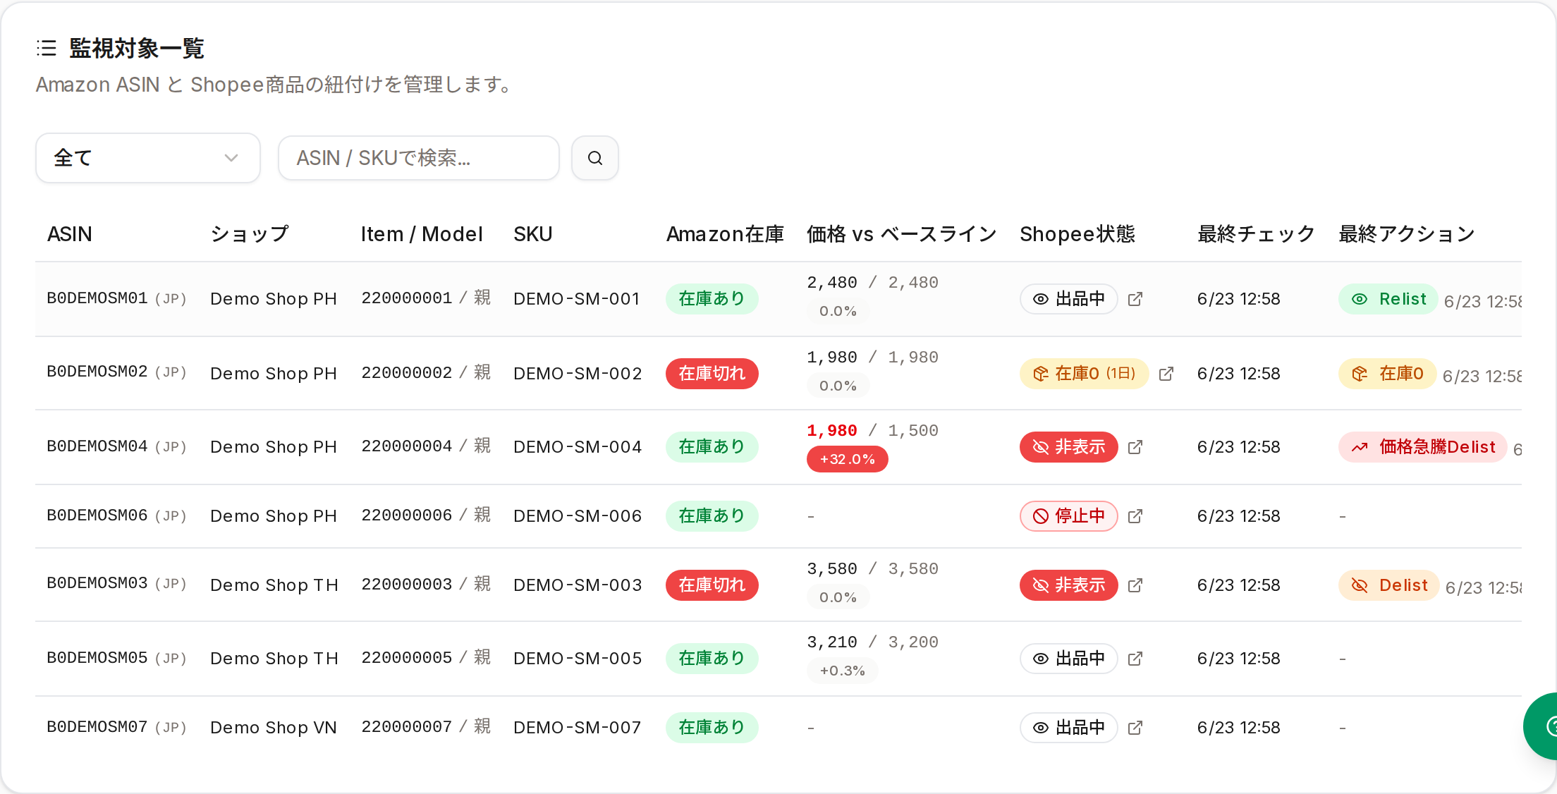
Task: Open external link for B0DEMOSM01 row
Action: click(x=1135, y=299)
